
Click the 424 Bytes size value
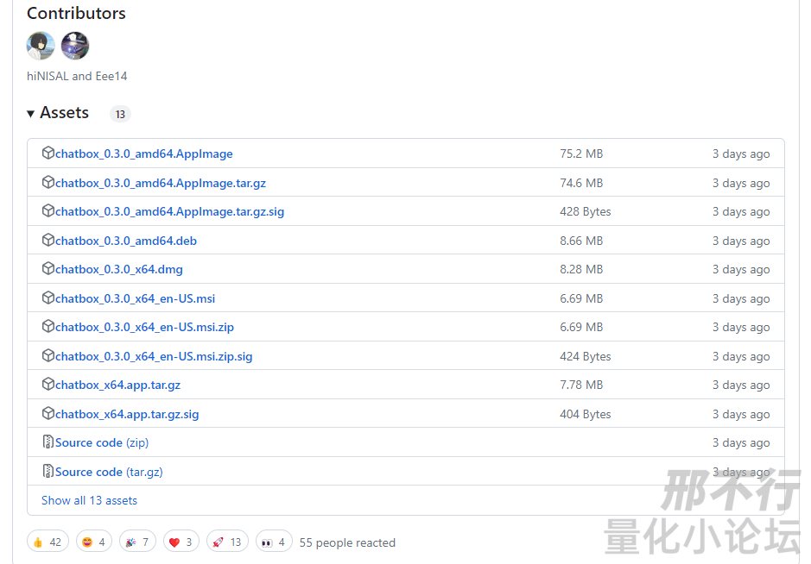pos(585,357)
